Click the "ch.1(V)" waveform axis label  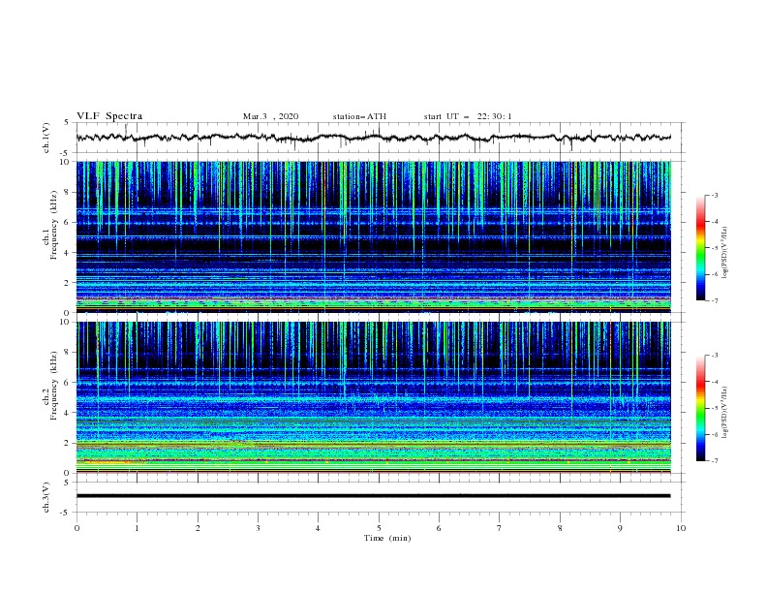click(46, 138)
